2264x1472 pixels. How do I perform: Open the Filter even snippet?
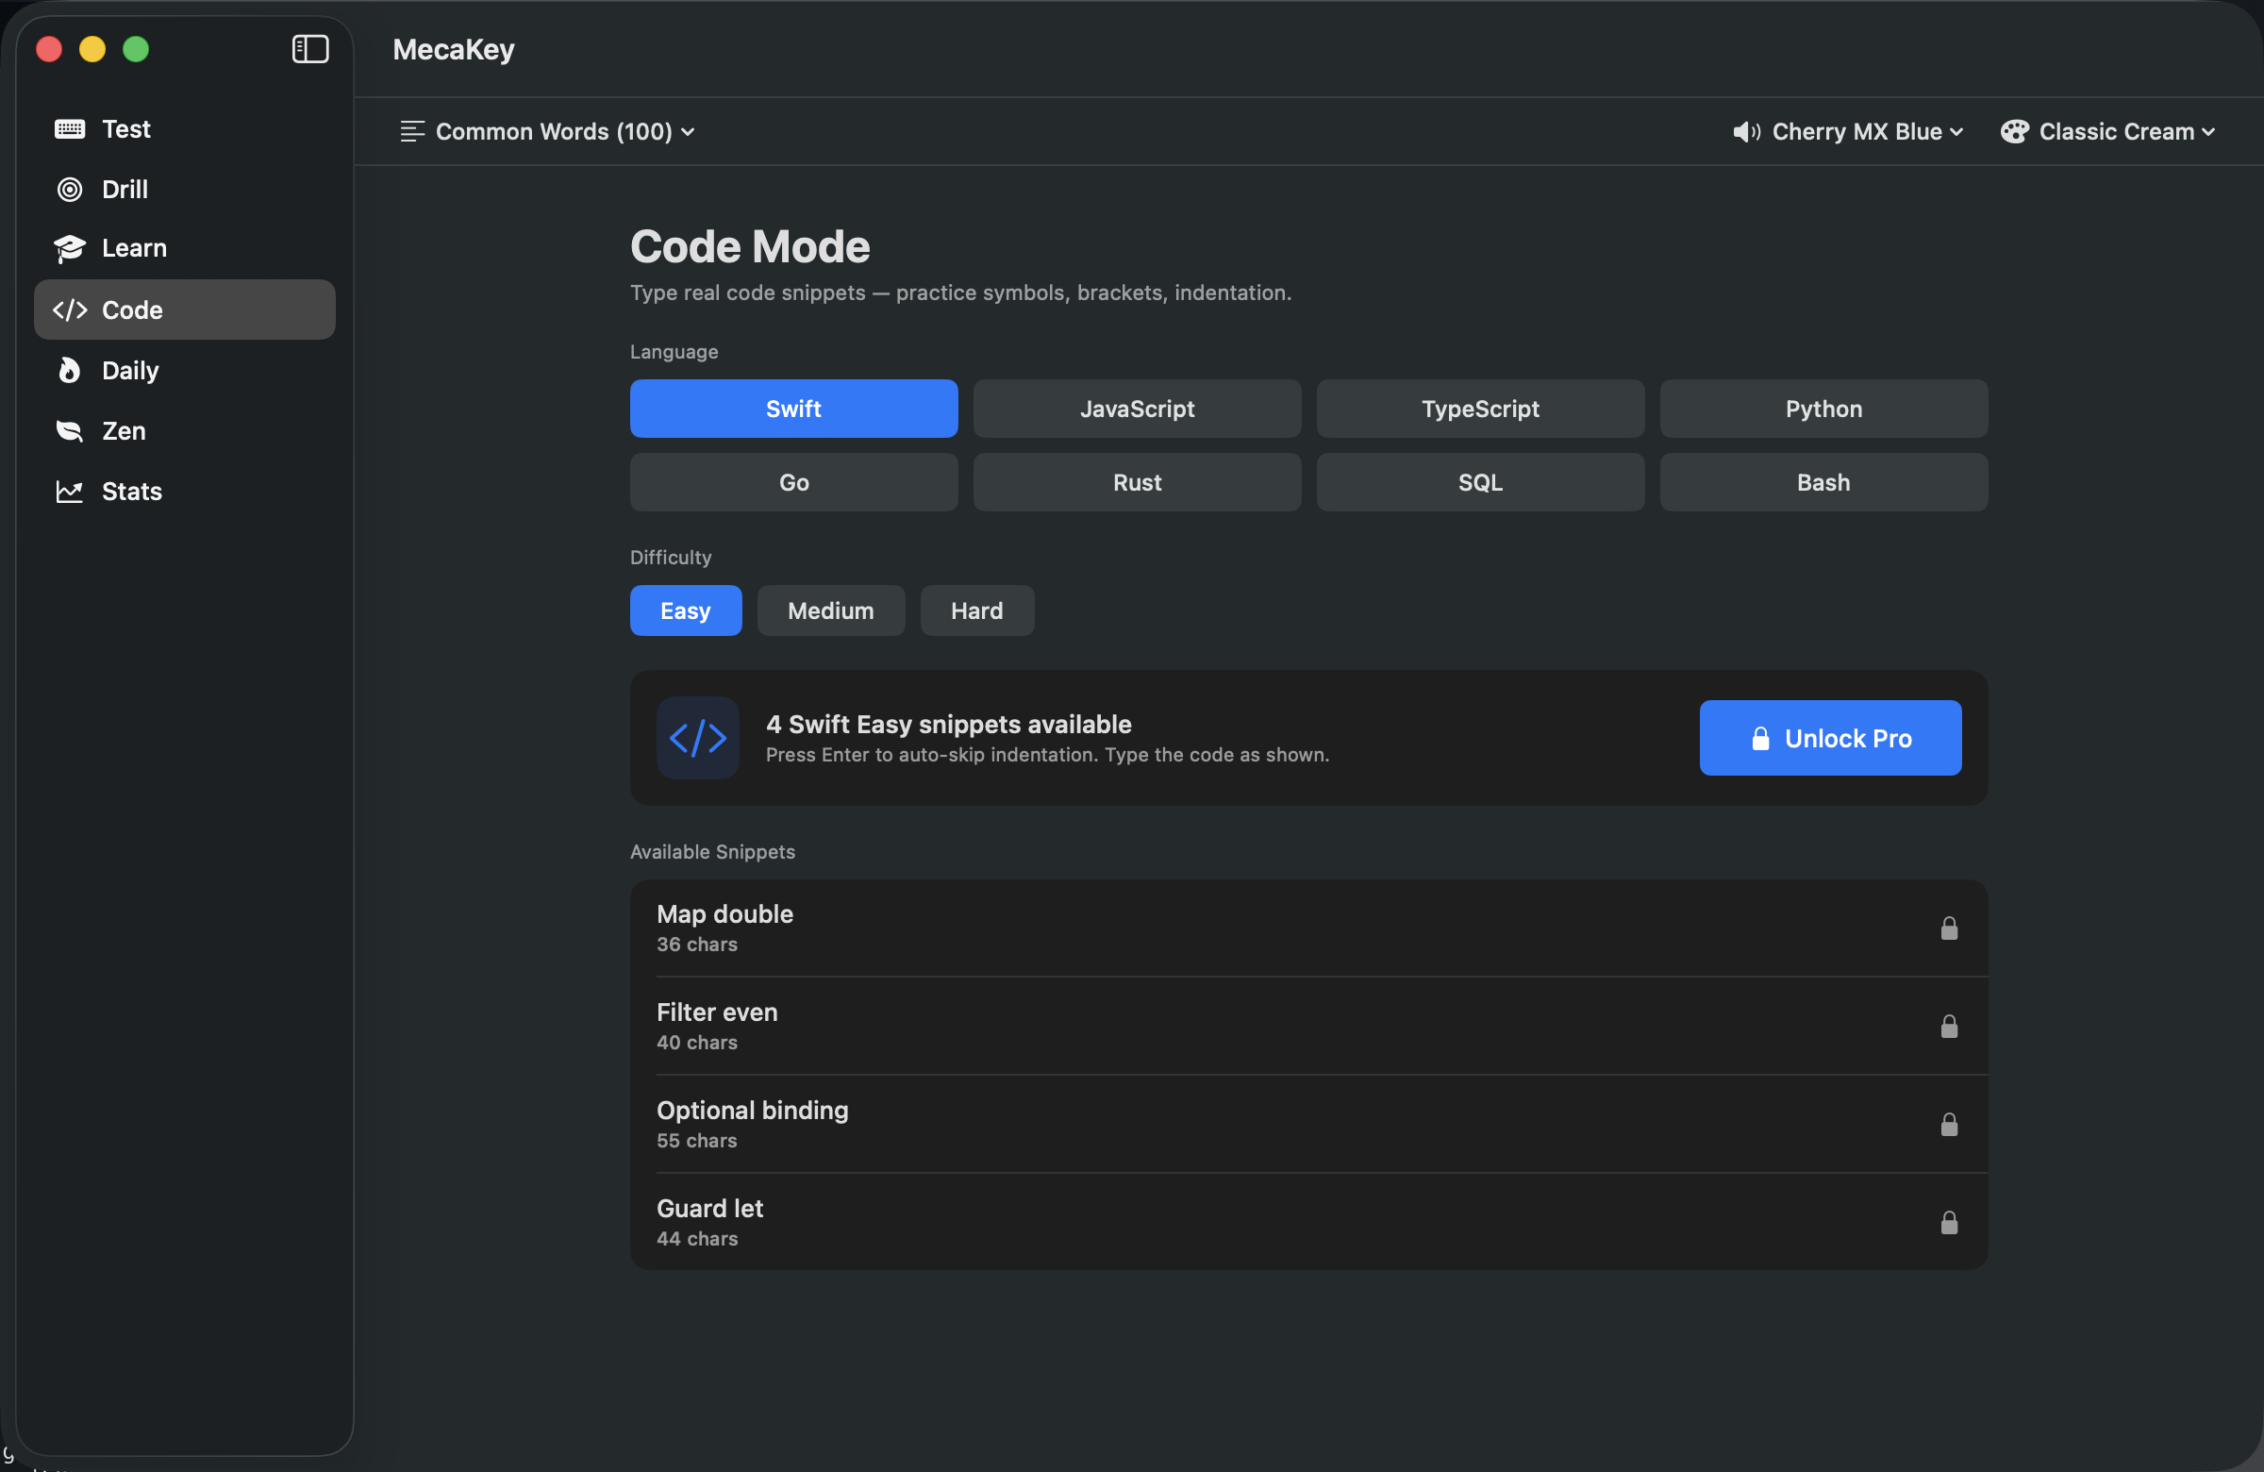pos(1309,1027)
